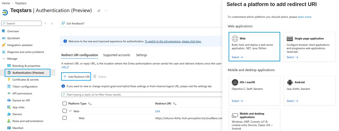Click Select under iOS / macOS card
The width and height of the screenshot is (339, 131).
pyautogui.click(x=237, y=101)
